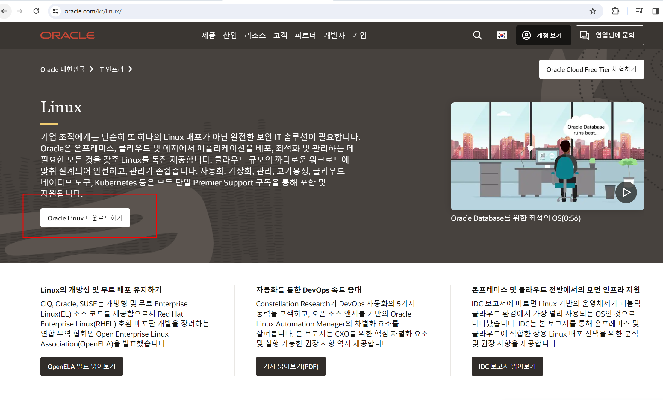This screenshot has height=400, width=663.
Task: Click OpenELA 발표 읽어보기 button
Action: [x=81, y=366]
